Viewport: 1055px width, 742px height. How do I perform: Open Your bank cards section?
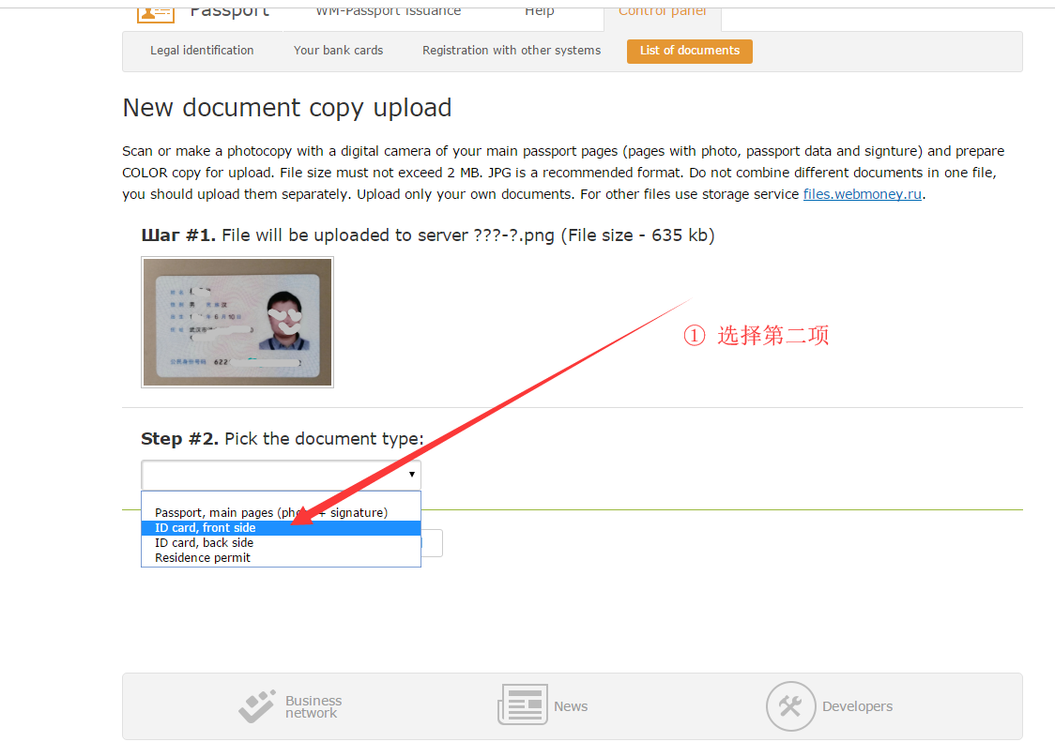tap(338, 51)
